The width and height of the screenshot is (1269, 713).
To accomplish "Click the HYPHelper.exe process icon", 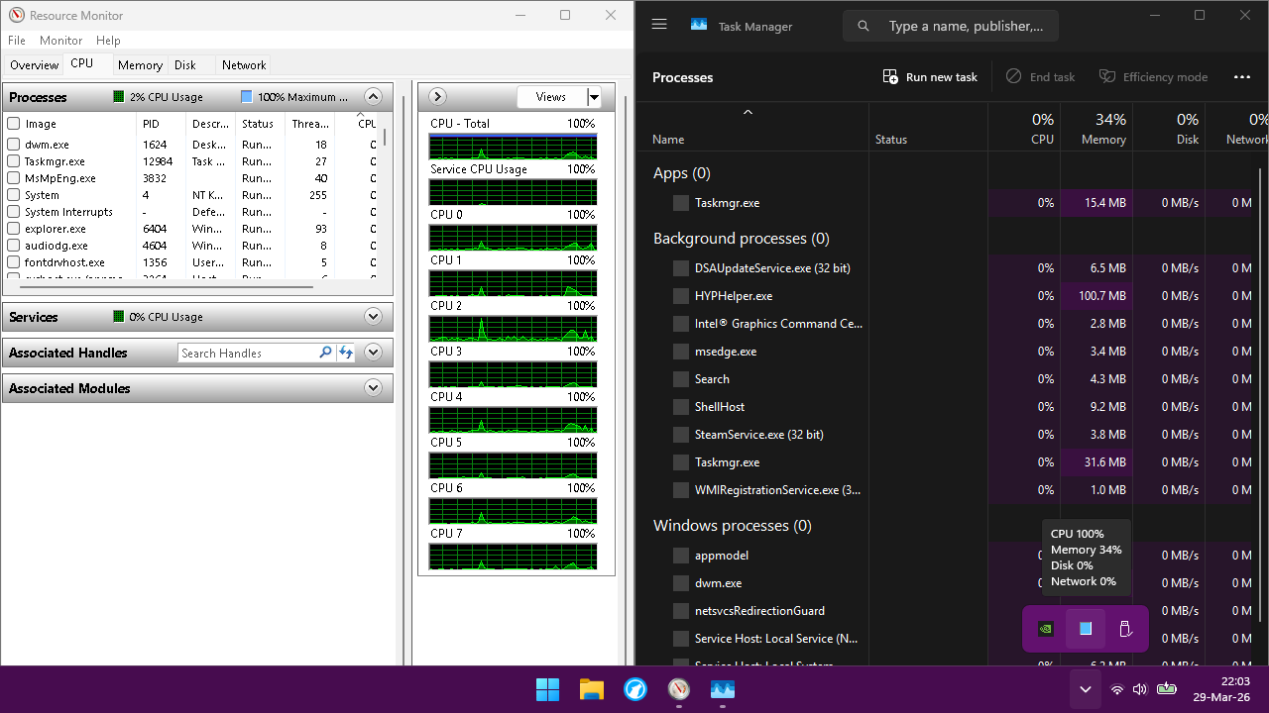I will point(681,296).
